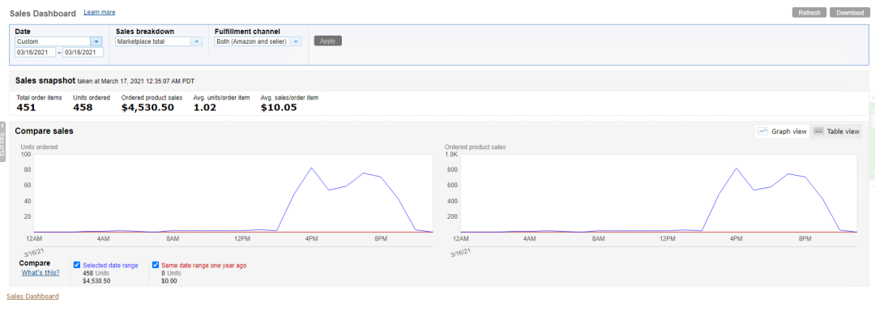
Task: Click the start date field 03/16/2021
Action: (36, 53)
